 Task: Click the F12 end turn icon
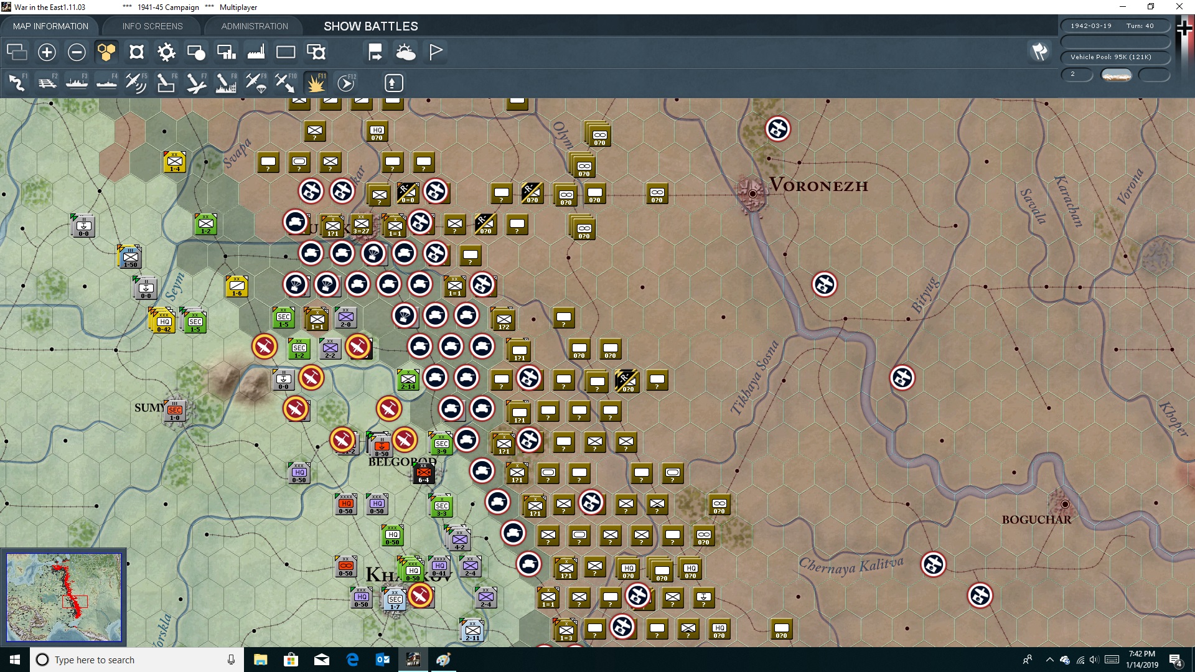point(346,83)
